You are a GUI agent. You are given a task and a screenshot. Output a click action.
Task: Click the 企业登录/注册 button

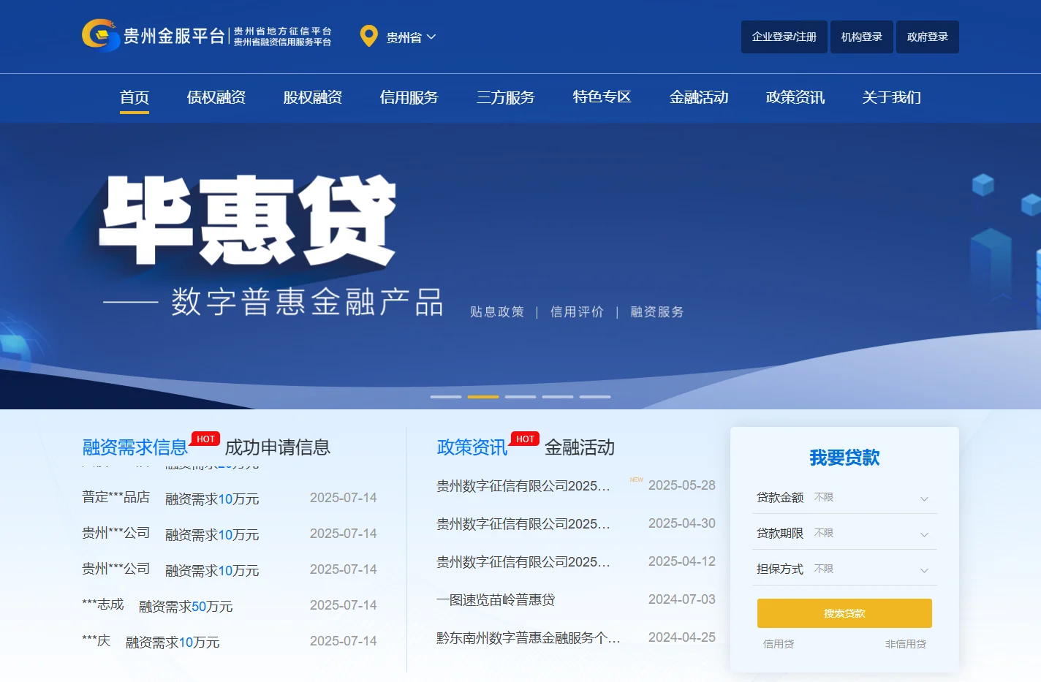[x=784, y=37]
